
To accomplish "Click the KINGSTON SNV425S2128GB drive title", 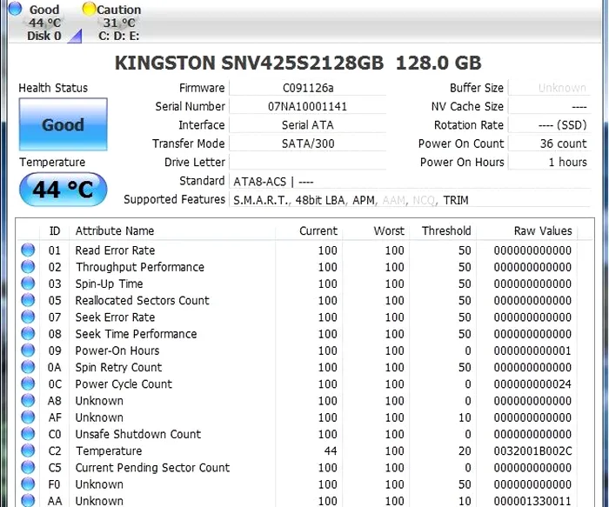I will coord(298,63).
